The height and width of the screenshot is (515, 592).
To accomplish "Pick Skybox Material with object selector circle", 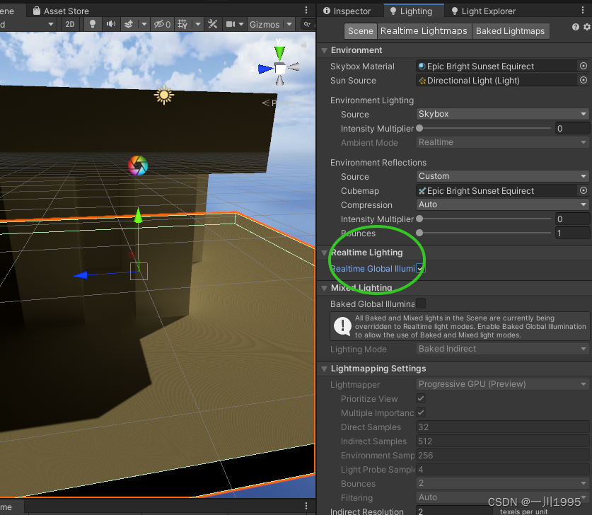I will (584, 66).
